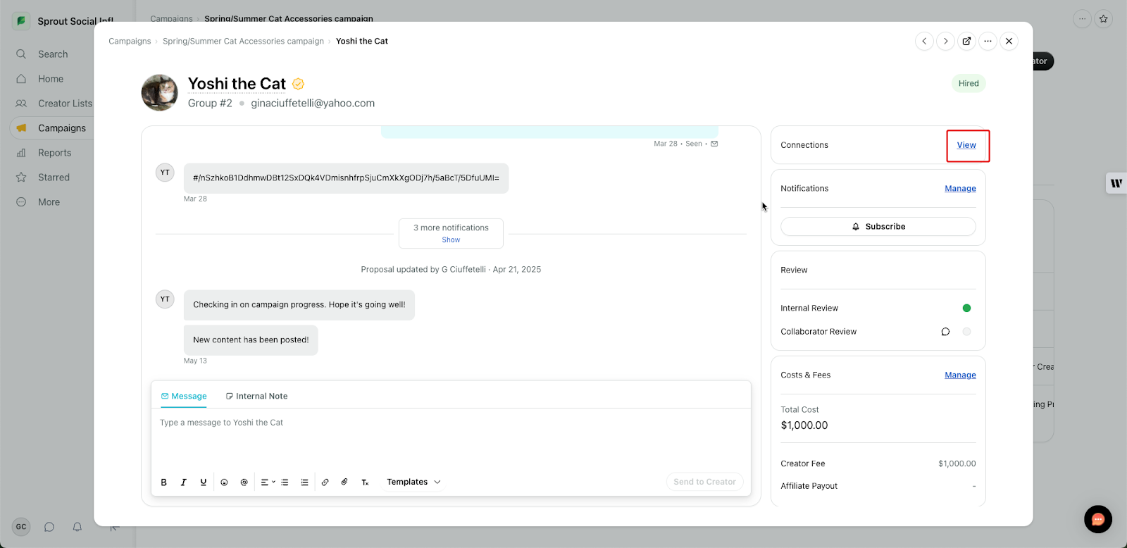The image size is (1127, 548).
Task: Open the Manage link for Costs & Fees
Action: [x=960, y=375]
